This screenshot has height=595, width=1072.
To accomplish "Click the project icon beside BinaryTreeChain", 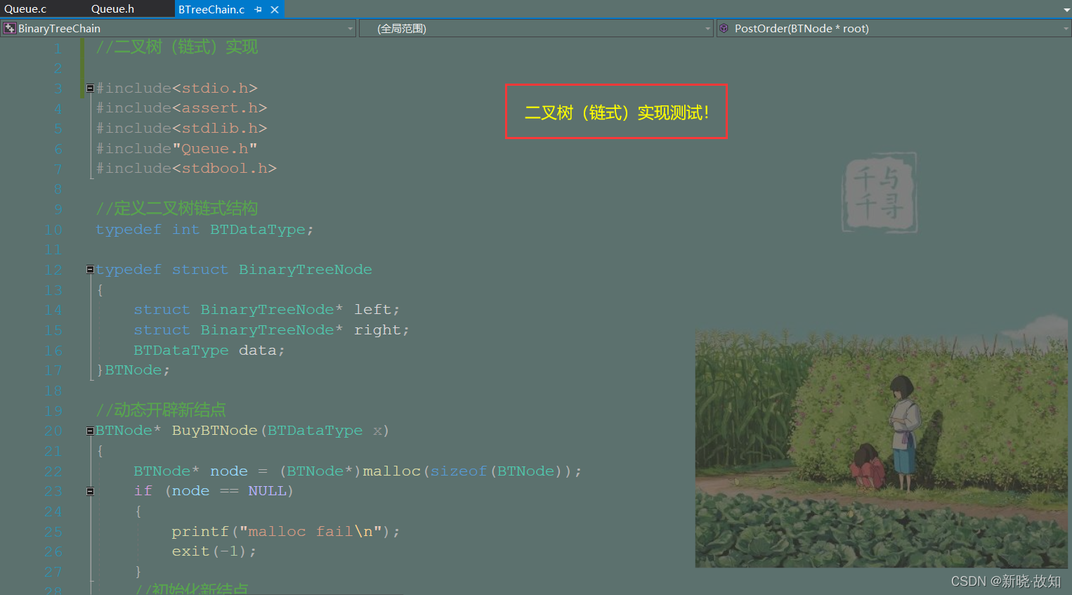I will point(9,28).
